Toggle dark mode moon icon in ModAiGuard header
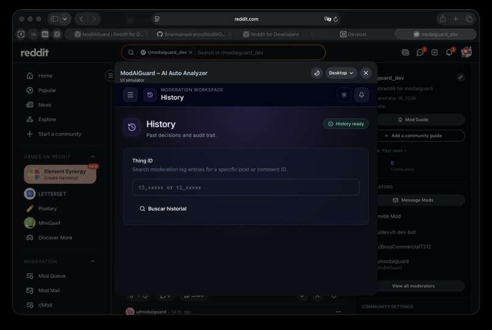Screen dimensions: 492x330 (317, 73)
